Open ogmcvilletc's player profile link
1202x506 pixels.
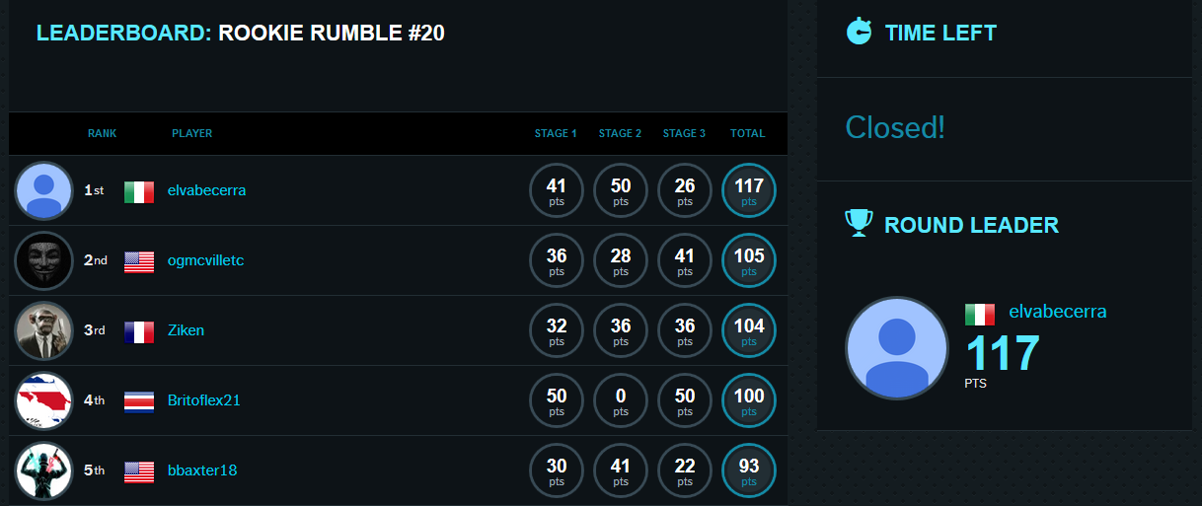[205, 260]
